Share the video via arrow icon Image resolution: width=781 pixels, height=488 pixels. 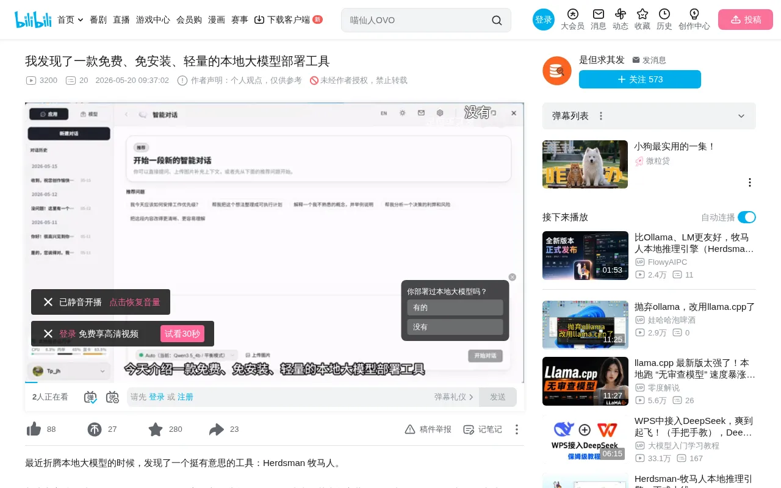[217, 429]
